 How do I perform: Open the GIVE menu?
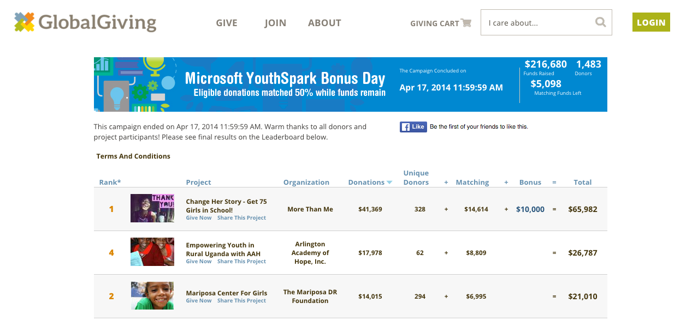click(x=227, y=23)
